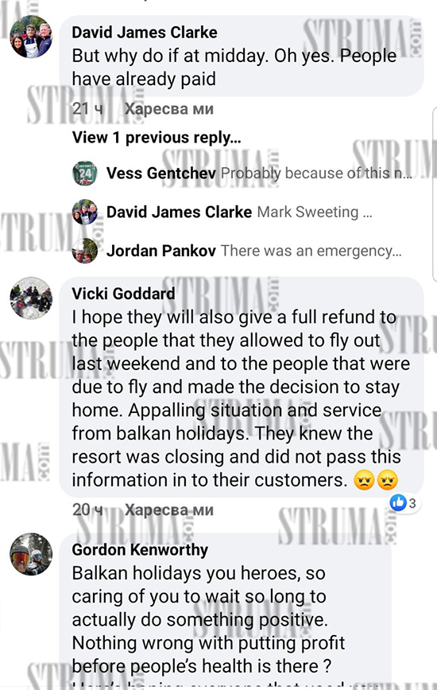The image size is (437, 690).
Task: Open David James Clarke's name link
Action: 145,32
